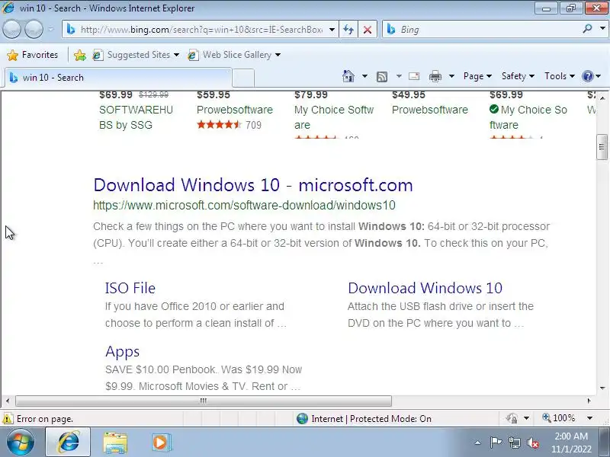610x457 pixels.
Task: Click Prowebsoftware listing priced $49.95
Action: (430, 110)
